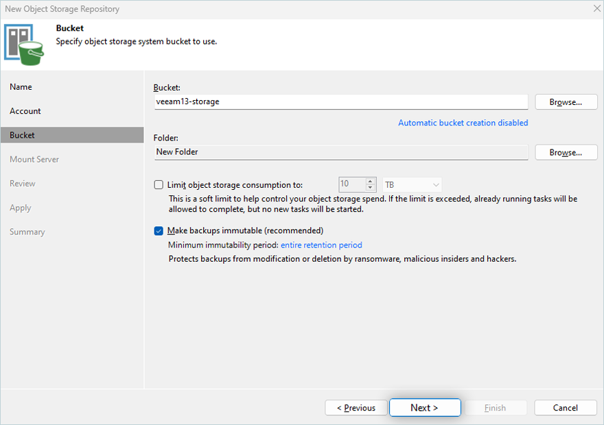Click the Folder name field
The height and width of the screenshot is (425, 604).
[x=340, y=152]
